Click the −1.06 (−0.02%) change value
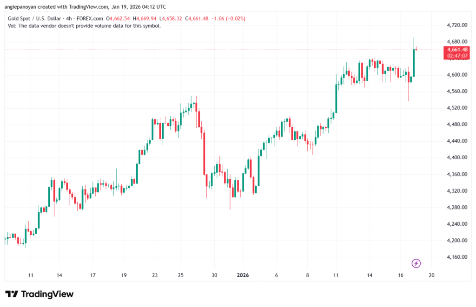The image size is (476, 307). point(228,19)
